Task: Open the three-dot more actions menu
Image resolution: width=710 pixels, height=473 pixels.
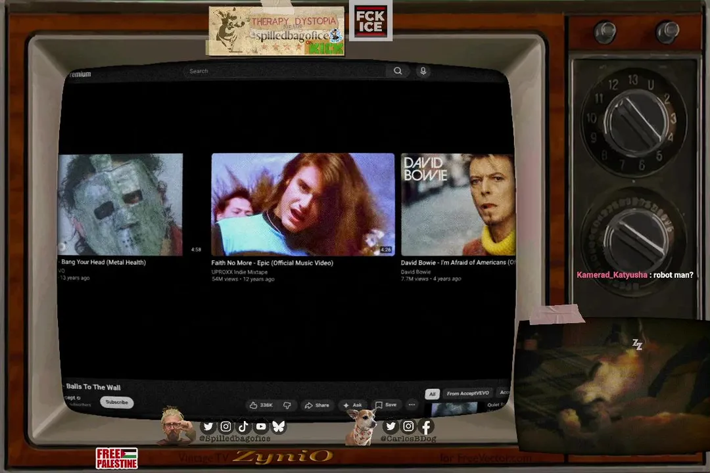Action: click(412, 405)
